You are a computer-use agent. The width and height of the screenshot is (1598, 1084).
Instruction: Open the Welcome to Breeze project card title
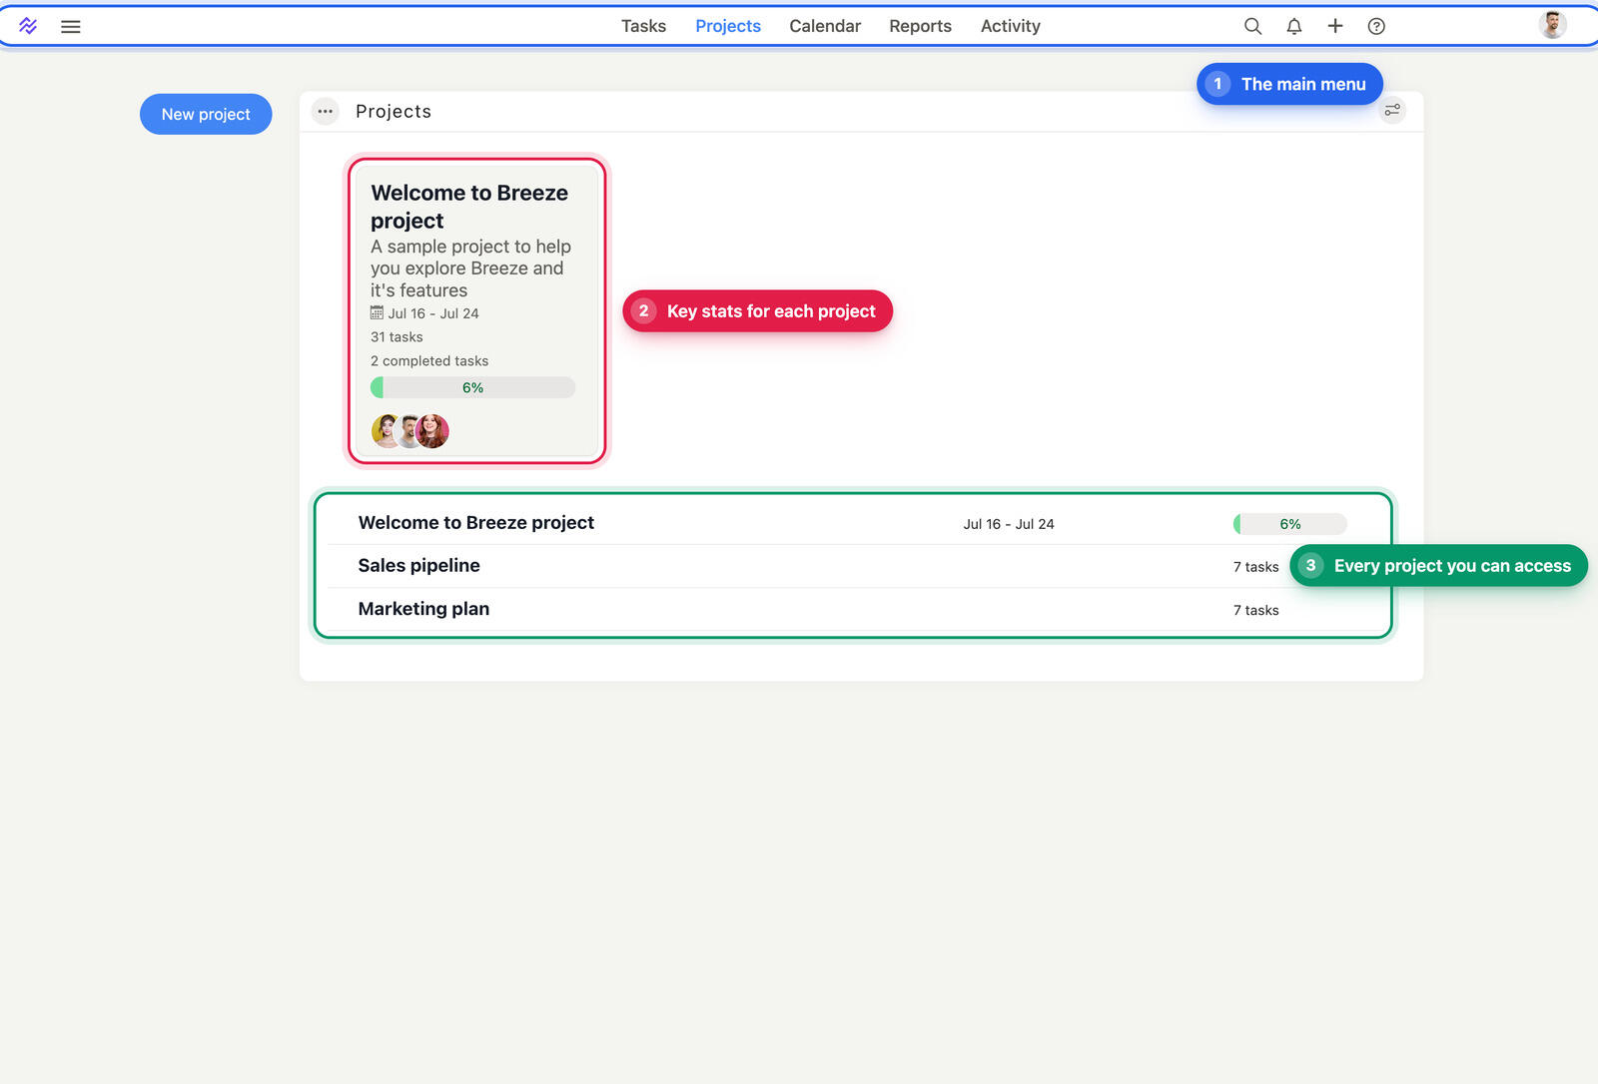(x=469, y=207)
